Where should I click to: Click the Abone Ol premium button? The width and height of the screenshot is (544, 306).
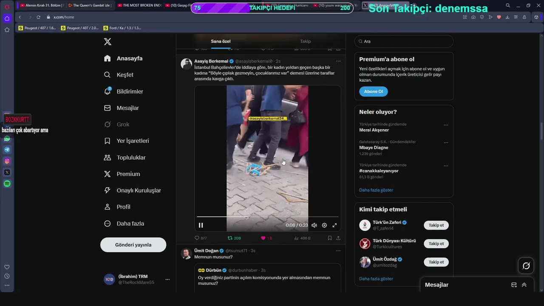373,91
